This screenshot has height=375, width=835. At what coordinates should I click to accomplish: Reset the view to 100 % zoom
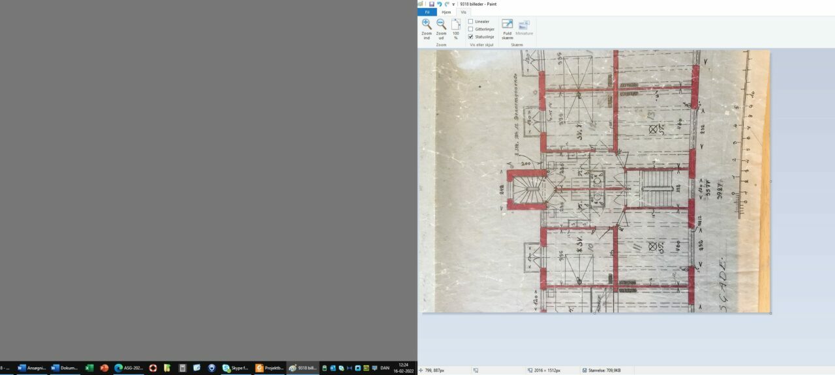click(456, 25)
